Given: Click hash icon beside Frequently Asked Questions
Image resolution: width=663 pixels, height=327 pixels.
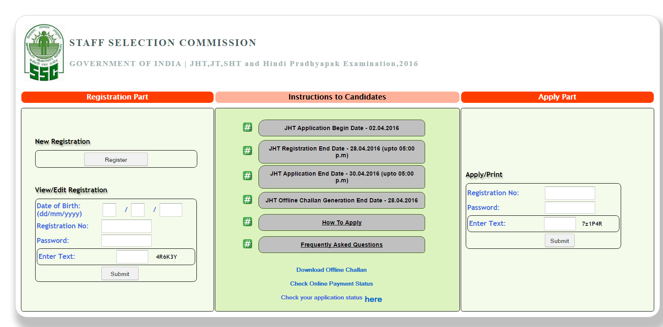Looking at the screenshot, I should [248, 244].
